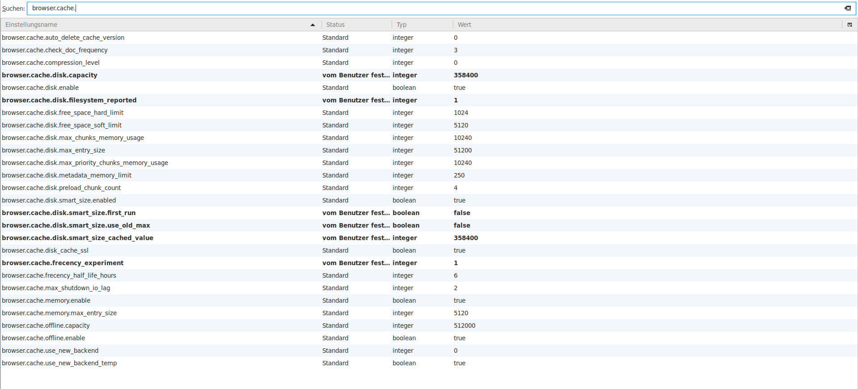Open the column picker icon

(850, 25)
